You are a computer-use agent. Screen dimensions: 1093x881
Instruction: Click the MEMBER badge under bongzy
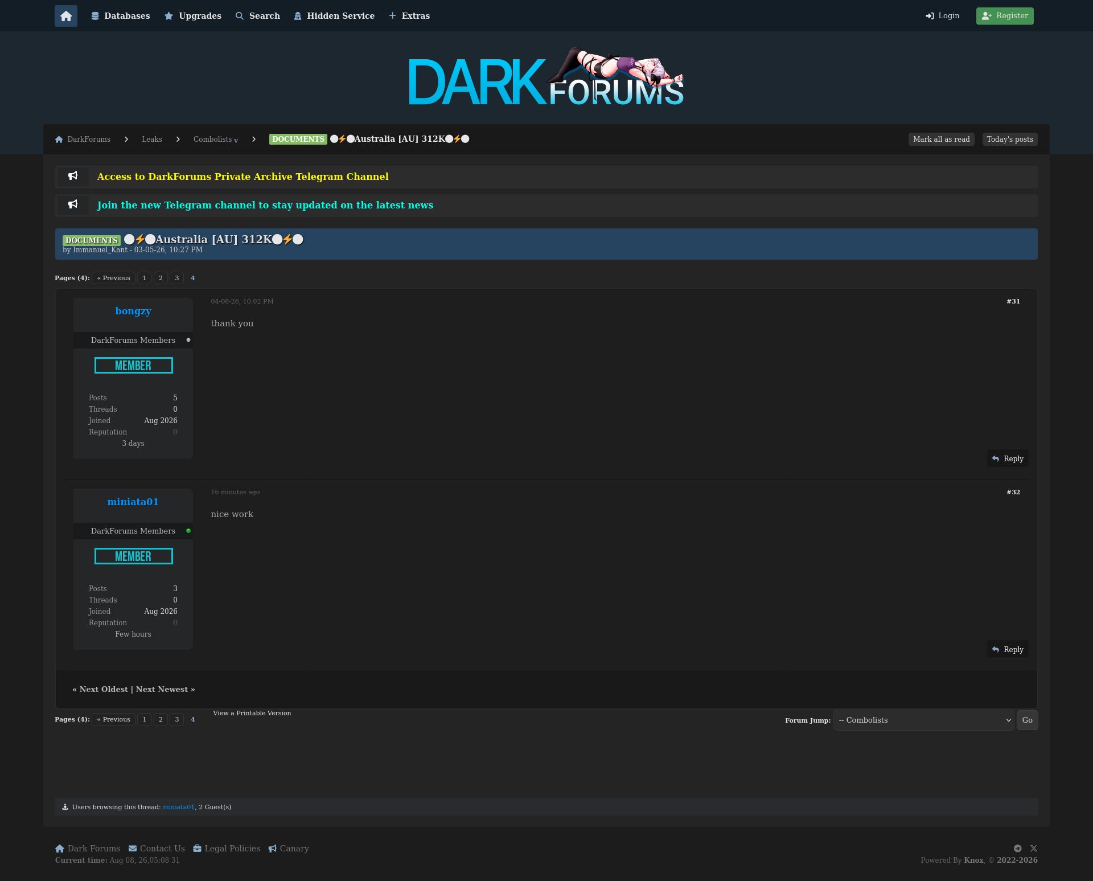pos(134,366)
